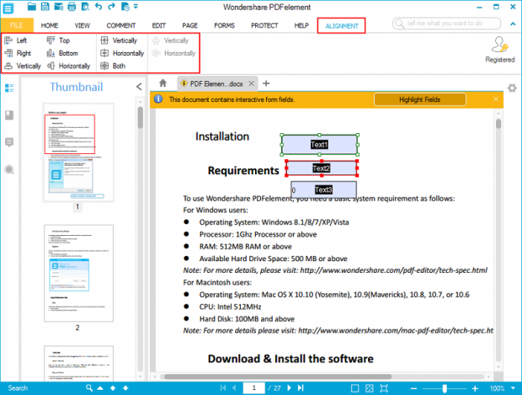
Task: Center fields Horizontally on page
Action: (x=122, y=53)
